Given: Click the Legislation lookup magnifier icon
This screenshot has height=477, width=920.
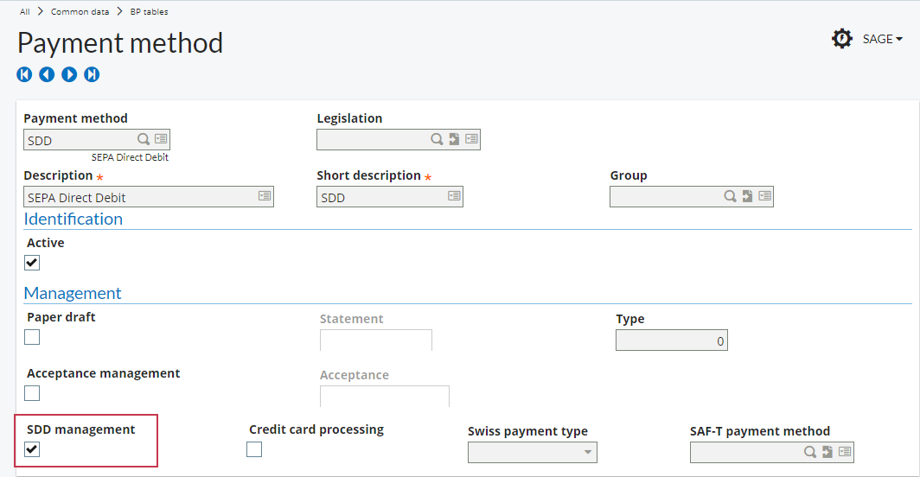Looking at the screenshot, I should pos(437,139).
